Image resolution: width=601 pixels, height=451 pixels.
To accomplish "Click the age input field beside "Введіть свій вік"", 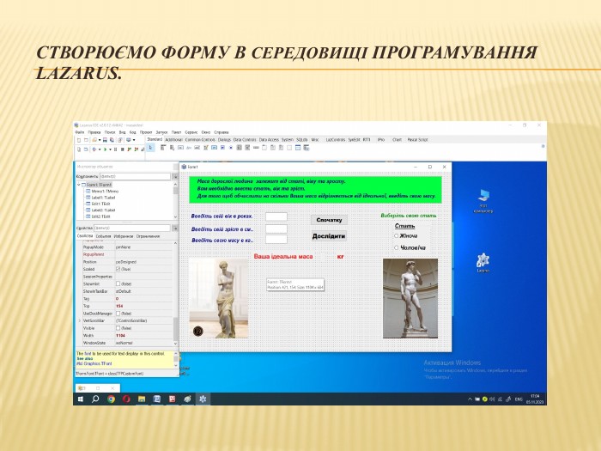I will click(x=276, y=216).
